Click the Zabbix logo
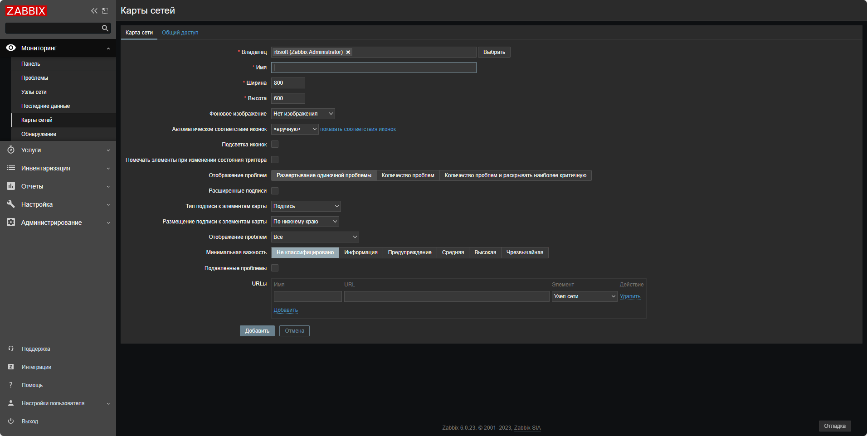 (x=26, y=11)
